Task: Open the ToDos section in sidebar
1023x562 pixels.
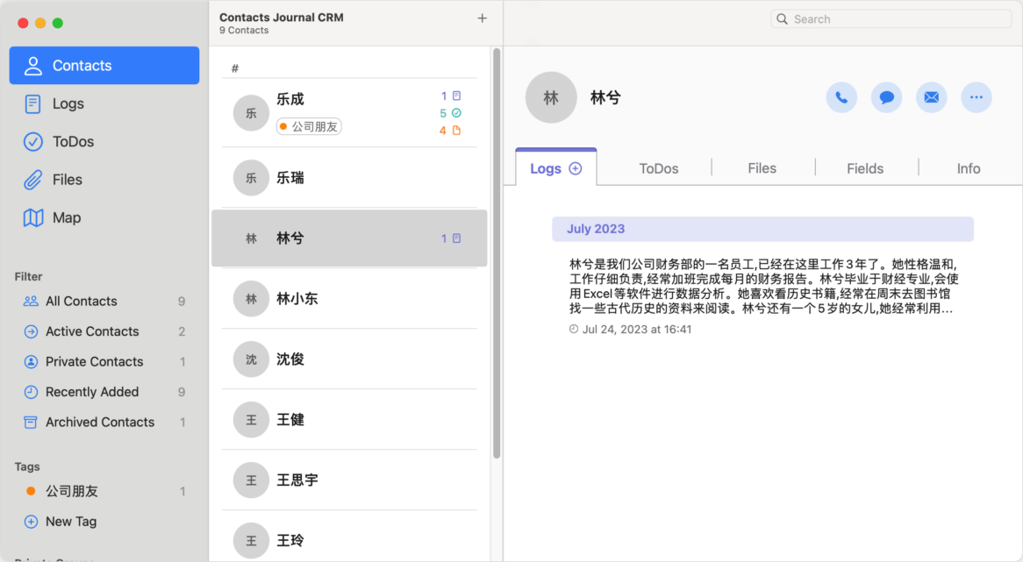Action: click(x=104, y=141)
